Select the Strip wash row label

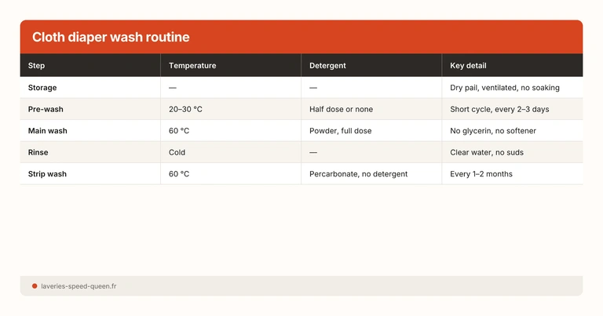[47, 173]
